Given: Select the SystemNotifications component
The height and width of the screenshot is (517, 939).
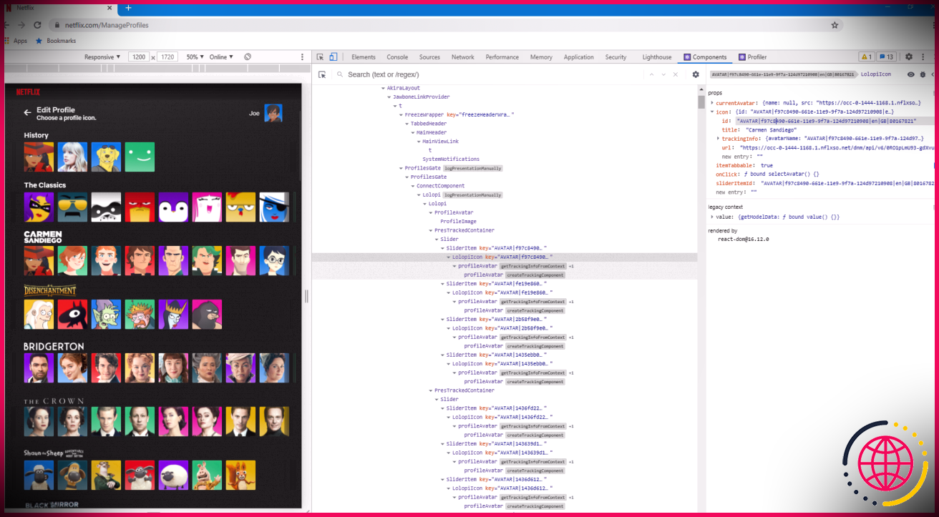Looking at the screenshot, I should coord(451,159).
